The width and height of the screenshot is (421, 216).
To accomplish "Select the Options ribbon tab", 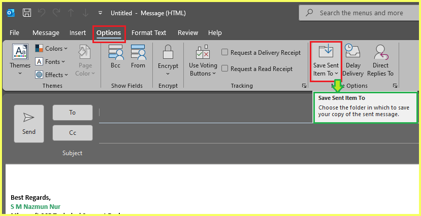I will point(109,32).
